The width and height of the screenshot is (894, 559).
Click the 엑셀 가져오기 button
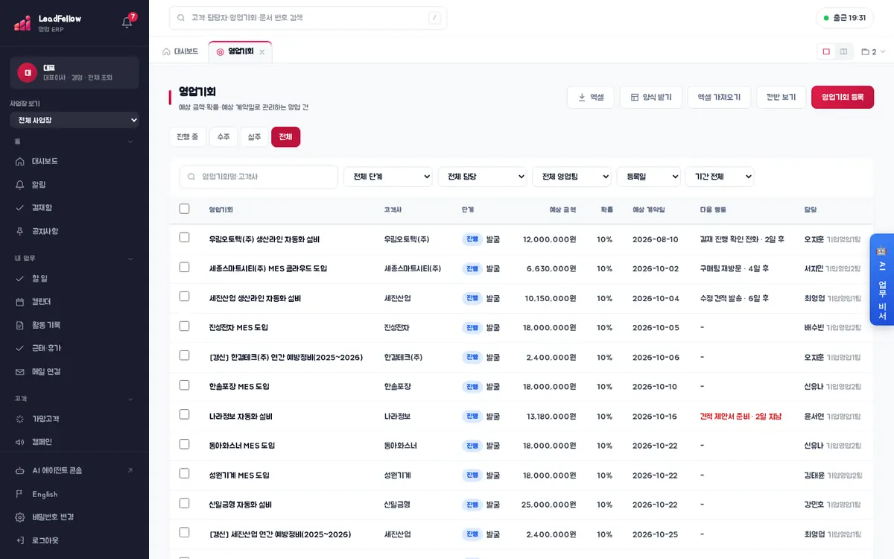pos(719,97)
